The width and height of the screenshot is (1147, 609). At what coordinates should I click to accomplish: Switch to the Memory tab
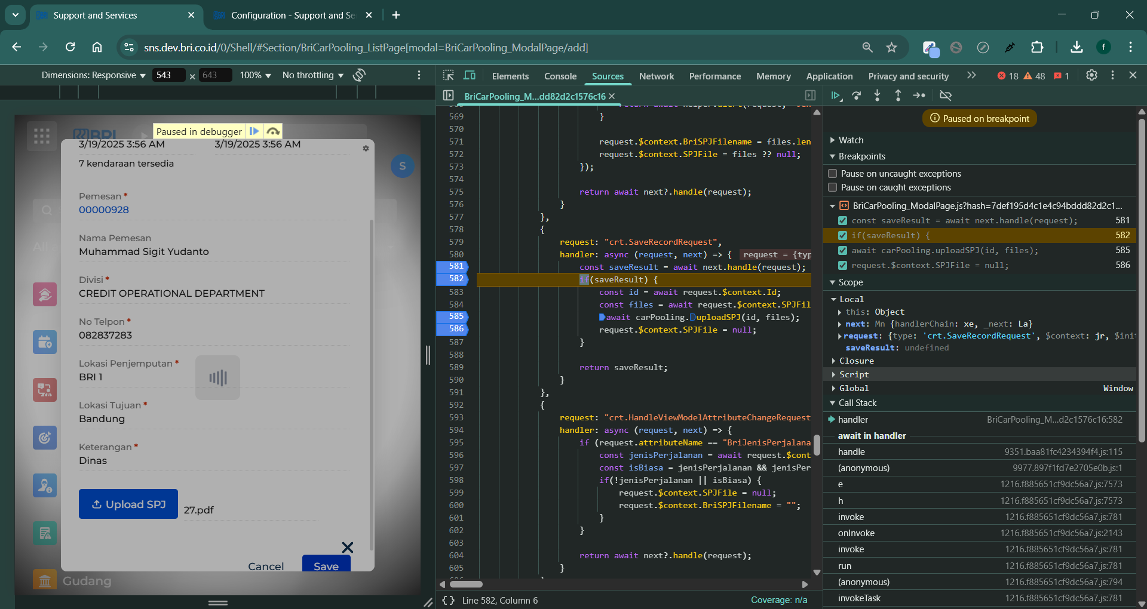[x=773, y=76]
